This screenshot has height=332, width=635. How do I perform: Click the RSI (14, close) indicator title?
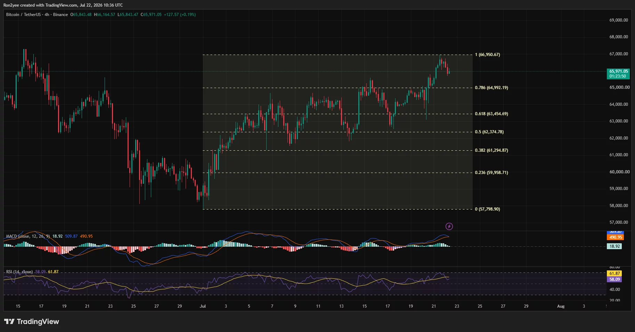coord(19,272)
